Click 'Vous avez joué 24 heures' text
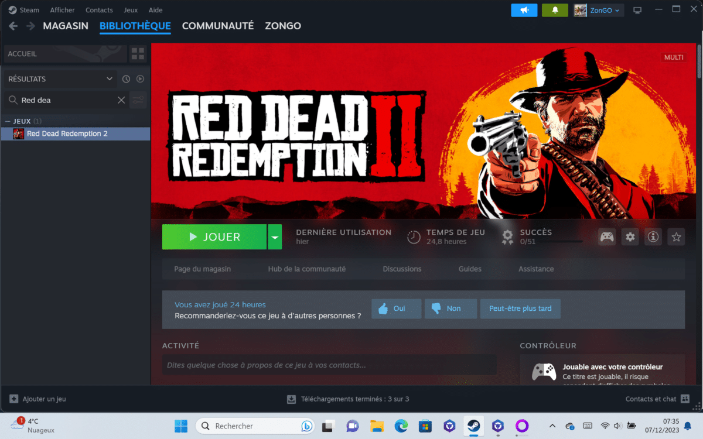 [x=220, y=305]
